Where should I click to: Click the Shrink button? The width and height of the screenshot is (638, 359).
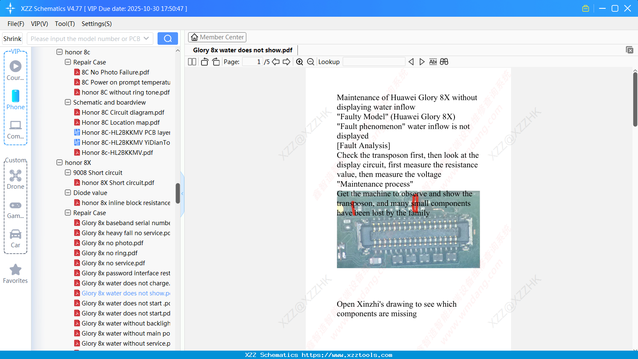point(13,38)
